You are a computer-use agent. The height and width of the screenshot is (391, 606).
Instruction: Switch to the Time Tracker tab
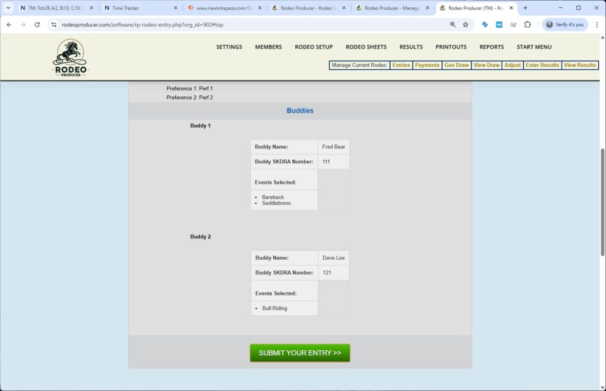pos(124,8)
